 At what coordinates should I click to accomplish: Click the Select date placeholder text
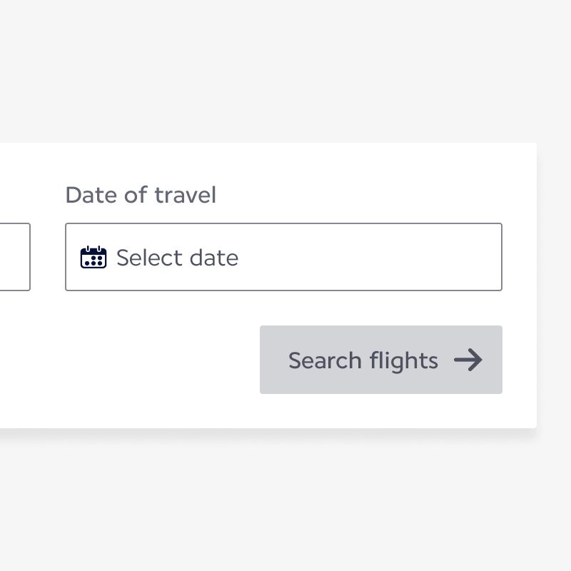click(177, 258)
